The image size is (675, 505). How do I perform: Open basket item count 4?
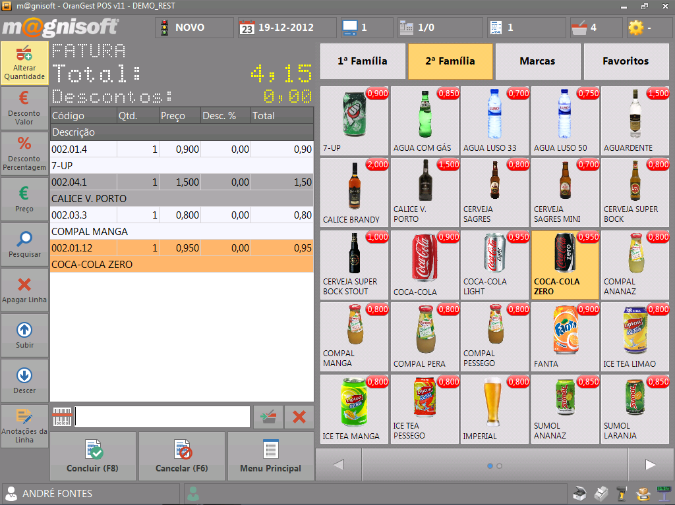tap(596, 28)
